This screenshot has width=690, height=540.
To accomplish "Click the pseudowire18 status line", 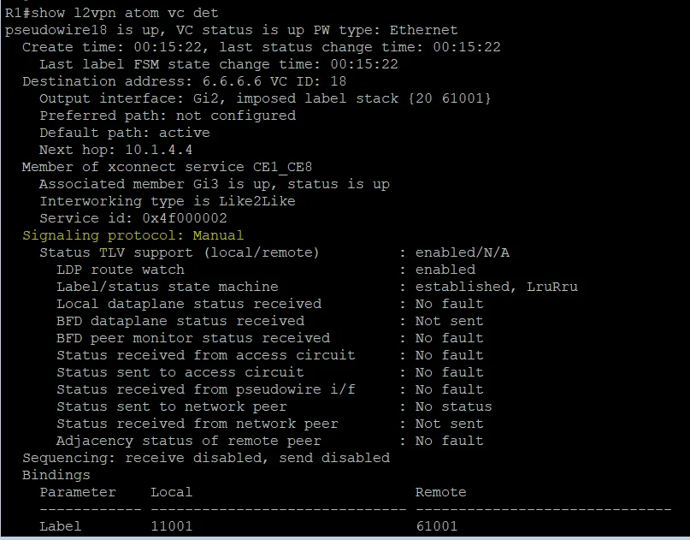I will click(x=231, y=30).
